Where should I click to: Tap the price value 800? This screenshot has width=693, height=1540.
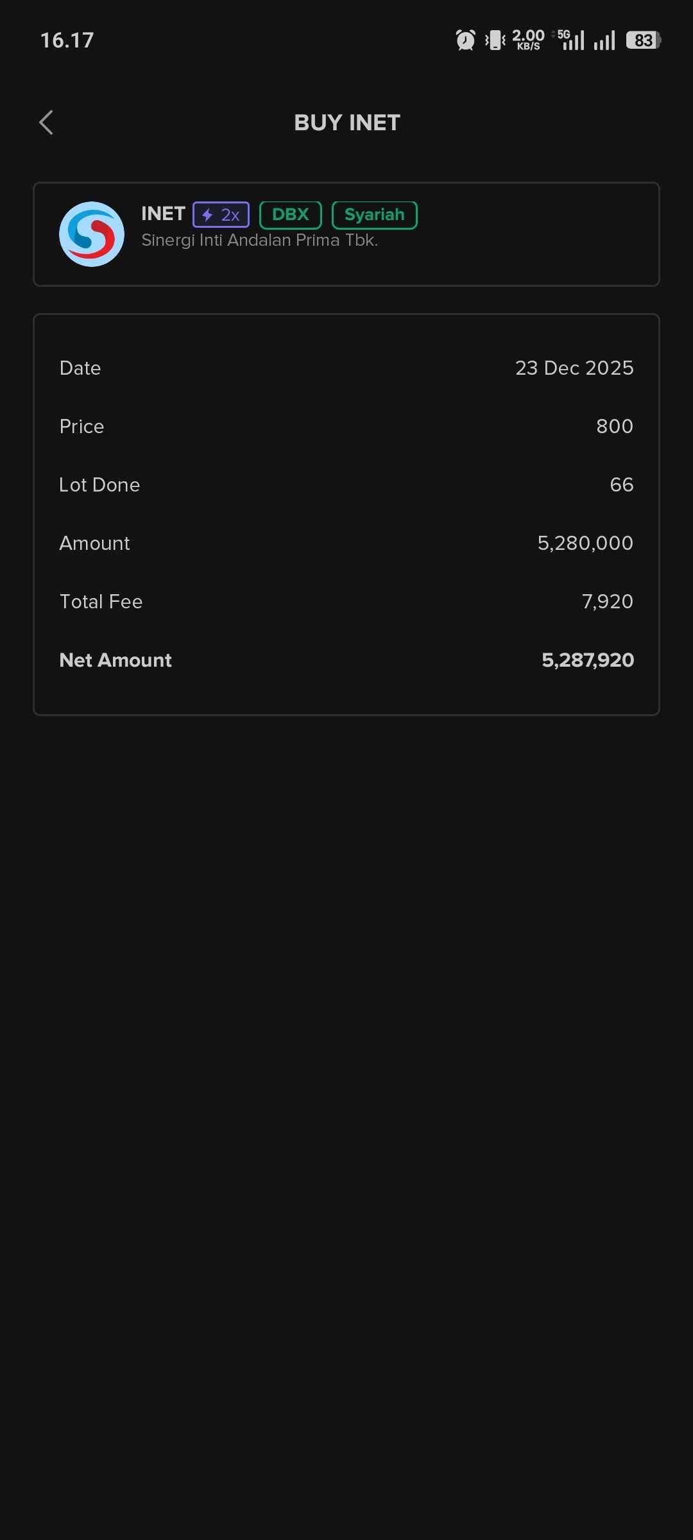(x=614, y=426)
